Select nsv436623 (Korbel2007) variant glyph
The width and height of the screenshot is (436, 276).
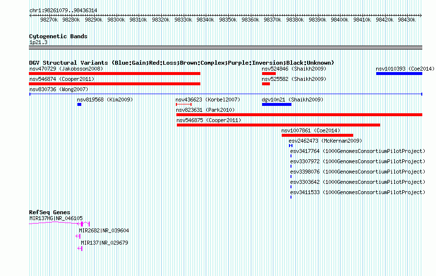tap(184, 104)
